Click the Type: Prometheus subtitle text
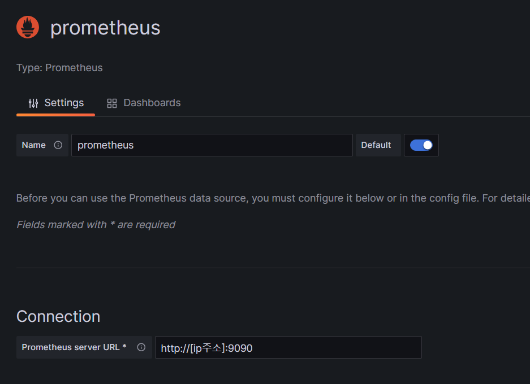 click(59, 68)
